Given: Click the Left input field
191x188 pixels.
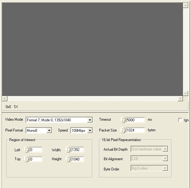Looking at the screenshot, I should 36,149.
